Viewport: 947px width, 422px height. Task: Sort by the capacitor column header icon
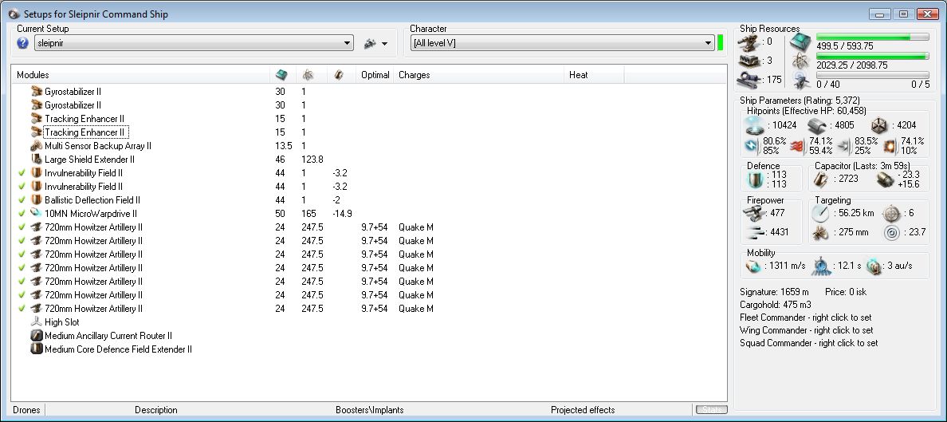[x=339, y=74]
